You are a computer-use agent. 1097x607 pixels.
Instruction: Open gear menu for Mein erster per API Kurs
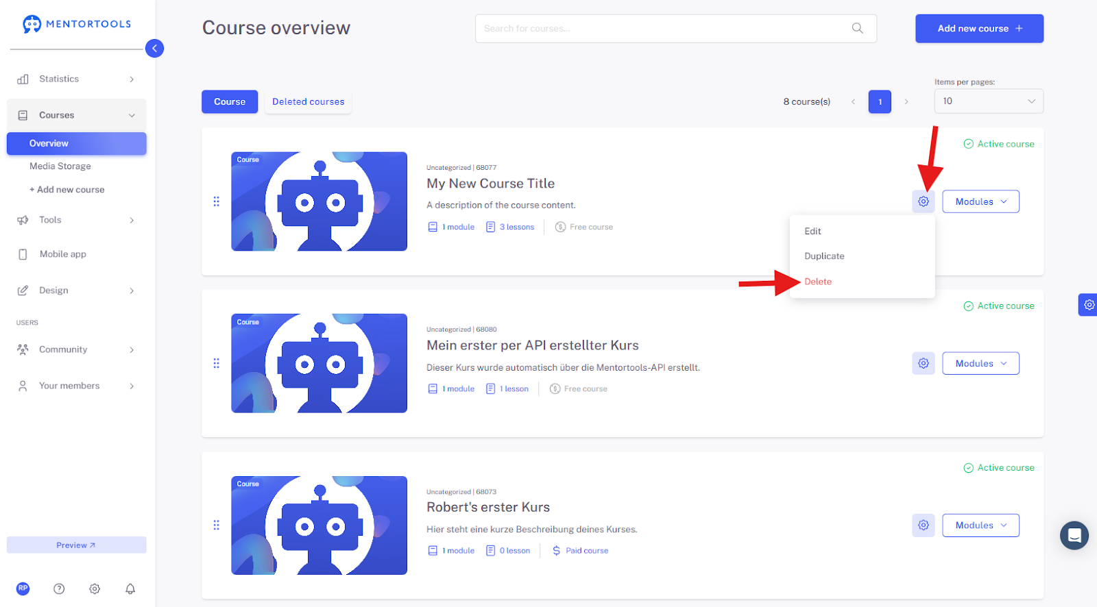(924, 363)
